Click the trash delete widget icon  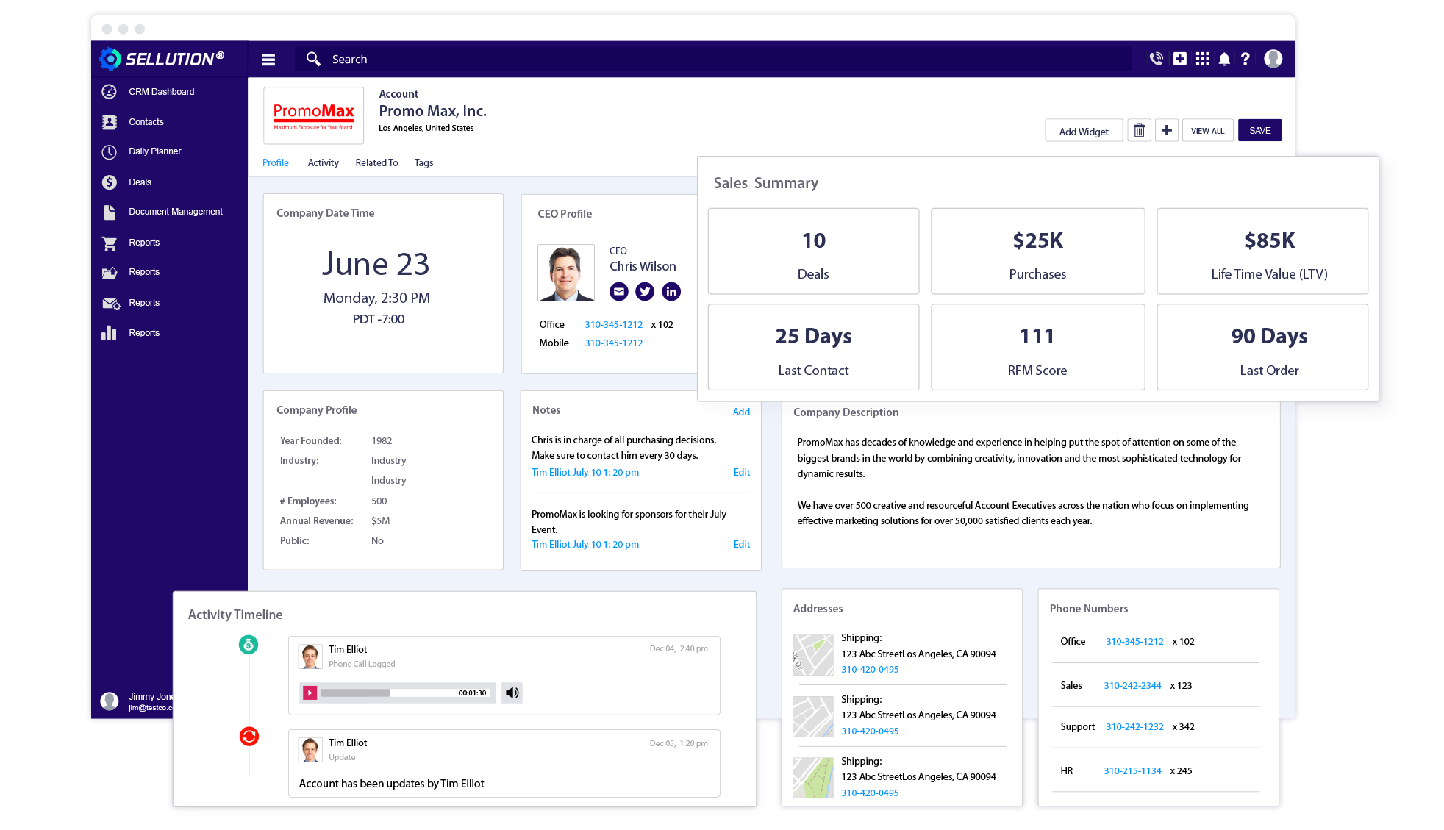(x=1139, y=130)
